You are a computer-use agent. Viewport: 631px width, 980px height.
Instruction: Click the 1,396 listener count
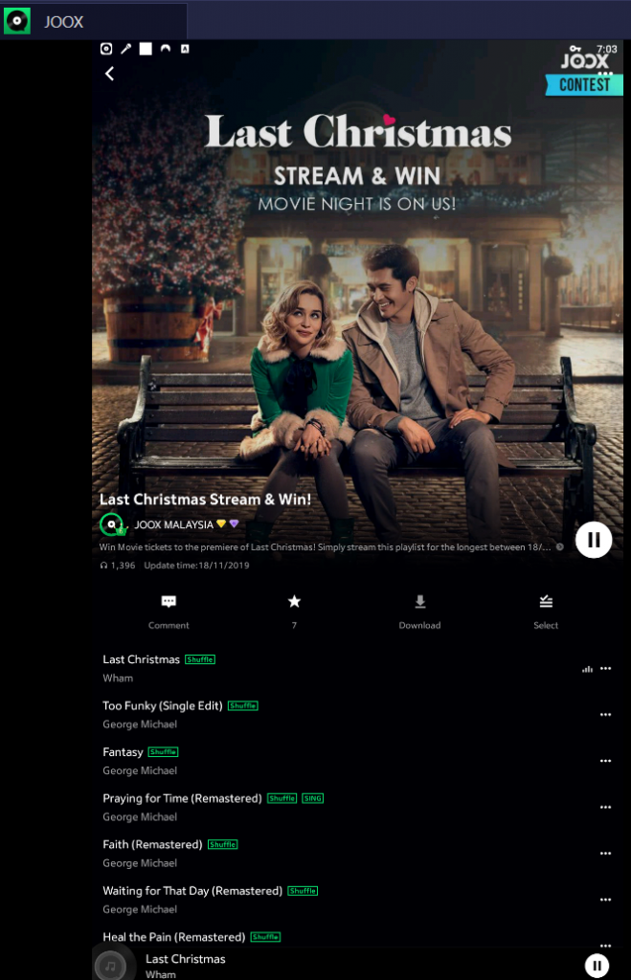tap(118, 565)
